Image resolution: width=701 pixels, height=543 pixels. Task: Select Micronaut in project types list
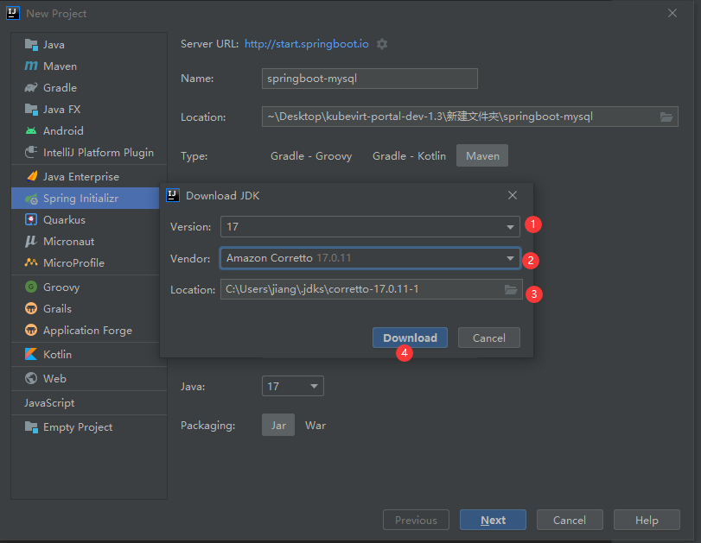[86, 241]
